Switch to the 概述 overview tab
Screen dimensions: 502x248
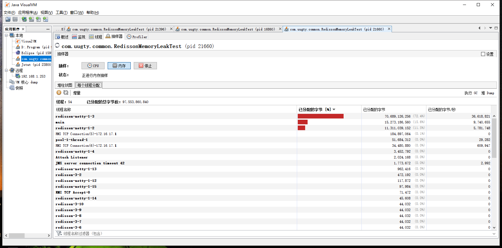62,37
